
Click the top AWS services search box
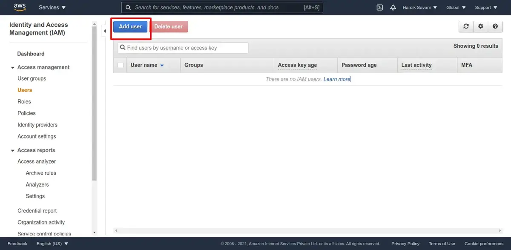(222, 7)
